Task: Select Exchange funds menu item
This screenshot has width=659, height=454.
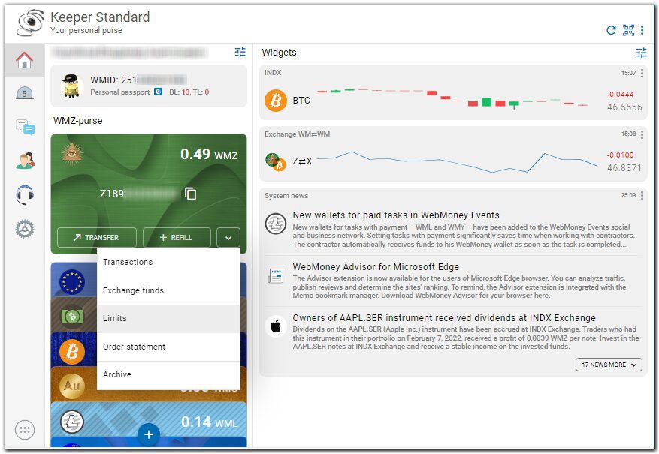Action: (x=168, y=290)
